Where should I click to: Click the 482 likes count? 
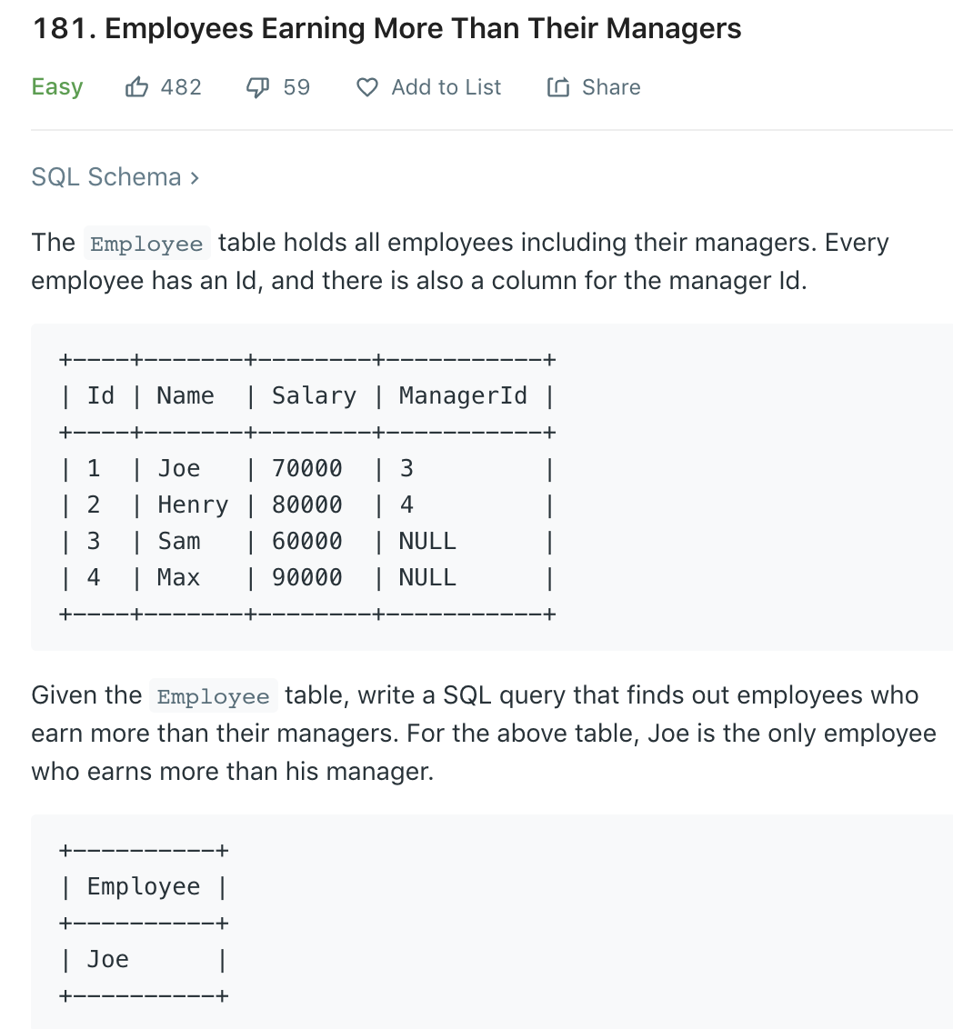point(181,87)
